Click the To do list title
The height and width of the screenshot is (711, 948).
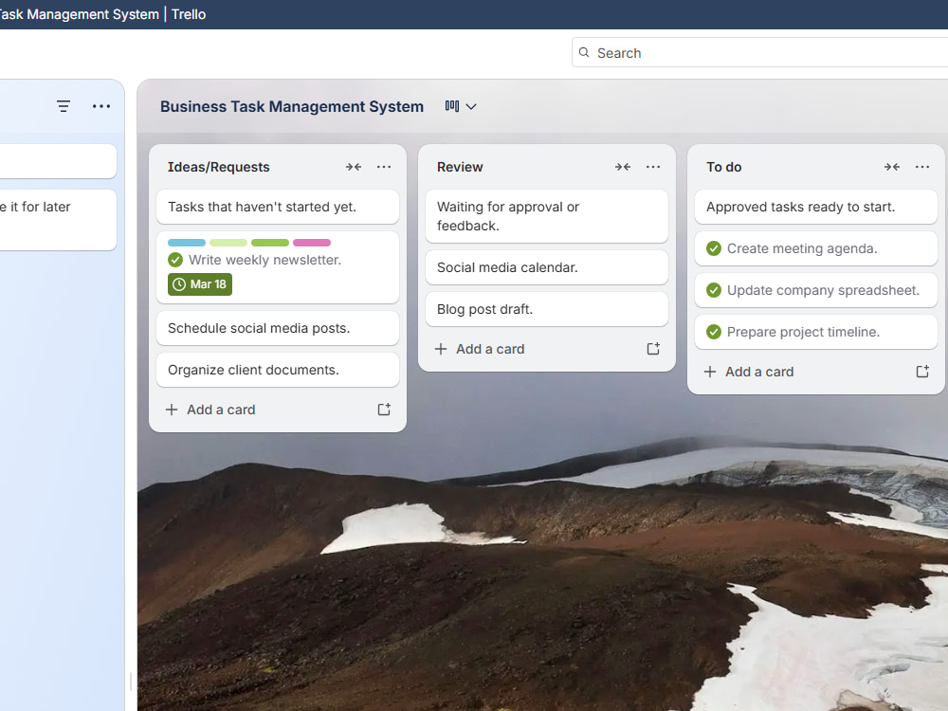(x=723, y=167)
